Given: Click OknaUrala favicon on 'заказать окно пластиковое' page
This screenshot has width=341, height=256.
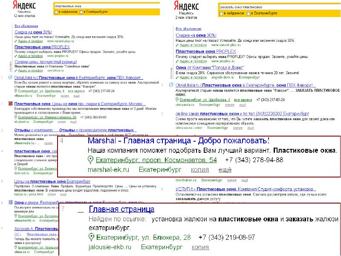Looking at the screenshot, I should (171, 85).
